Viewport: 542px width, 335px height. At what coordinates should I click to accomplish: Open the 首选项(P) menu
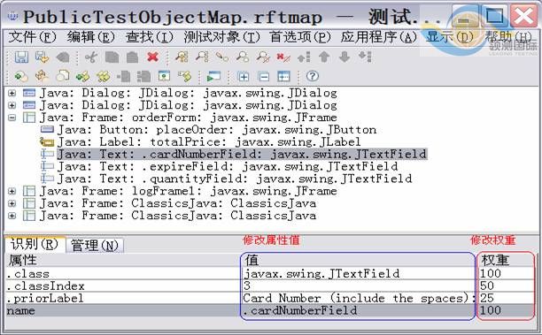click(300, 36)
